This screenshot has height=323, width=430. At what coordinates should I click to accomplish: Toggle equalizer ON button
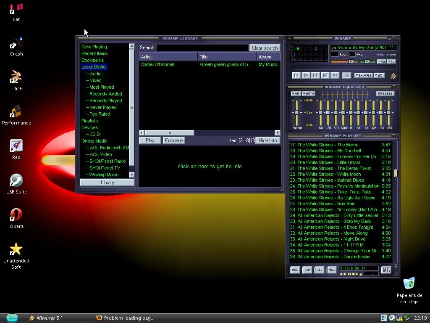(x=296, y=94)
